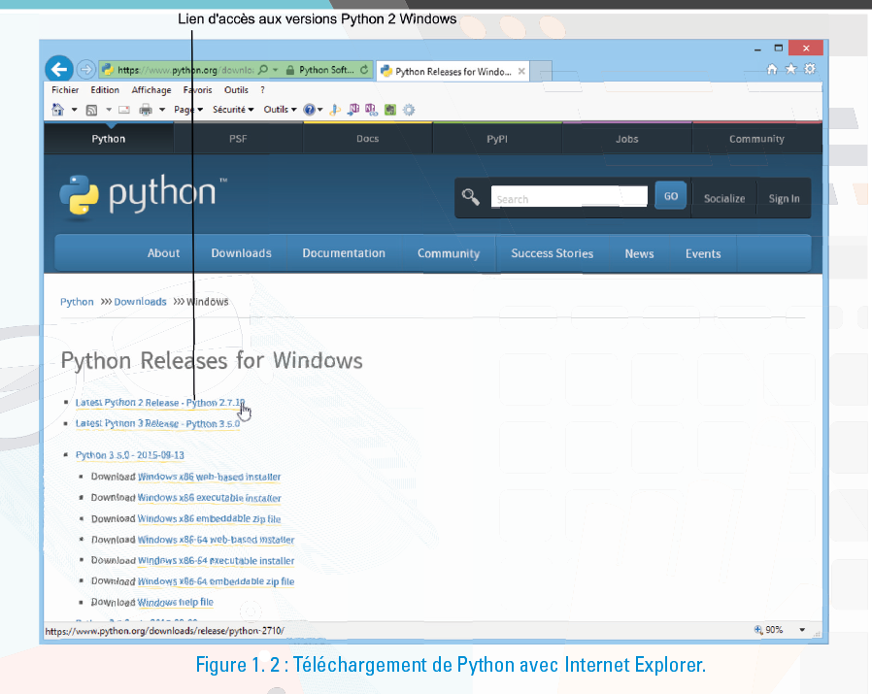The height and width of the screenshot is (694, 872).
Task: Switch to the PyPI site tab
Action: pyautogui.click(x=497, y=139)
